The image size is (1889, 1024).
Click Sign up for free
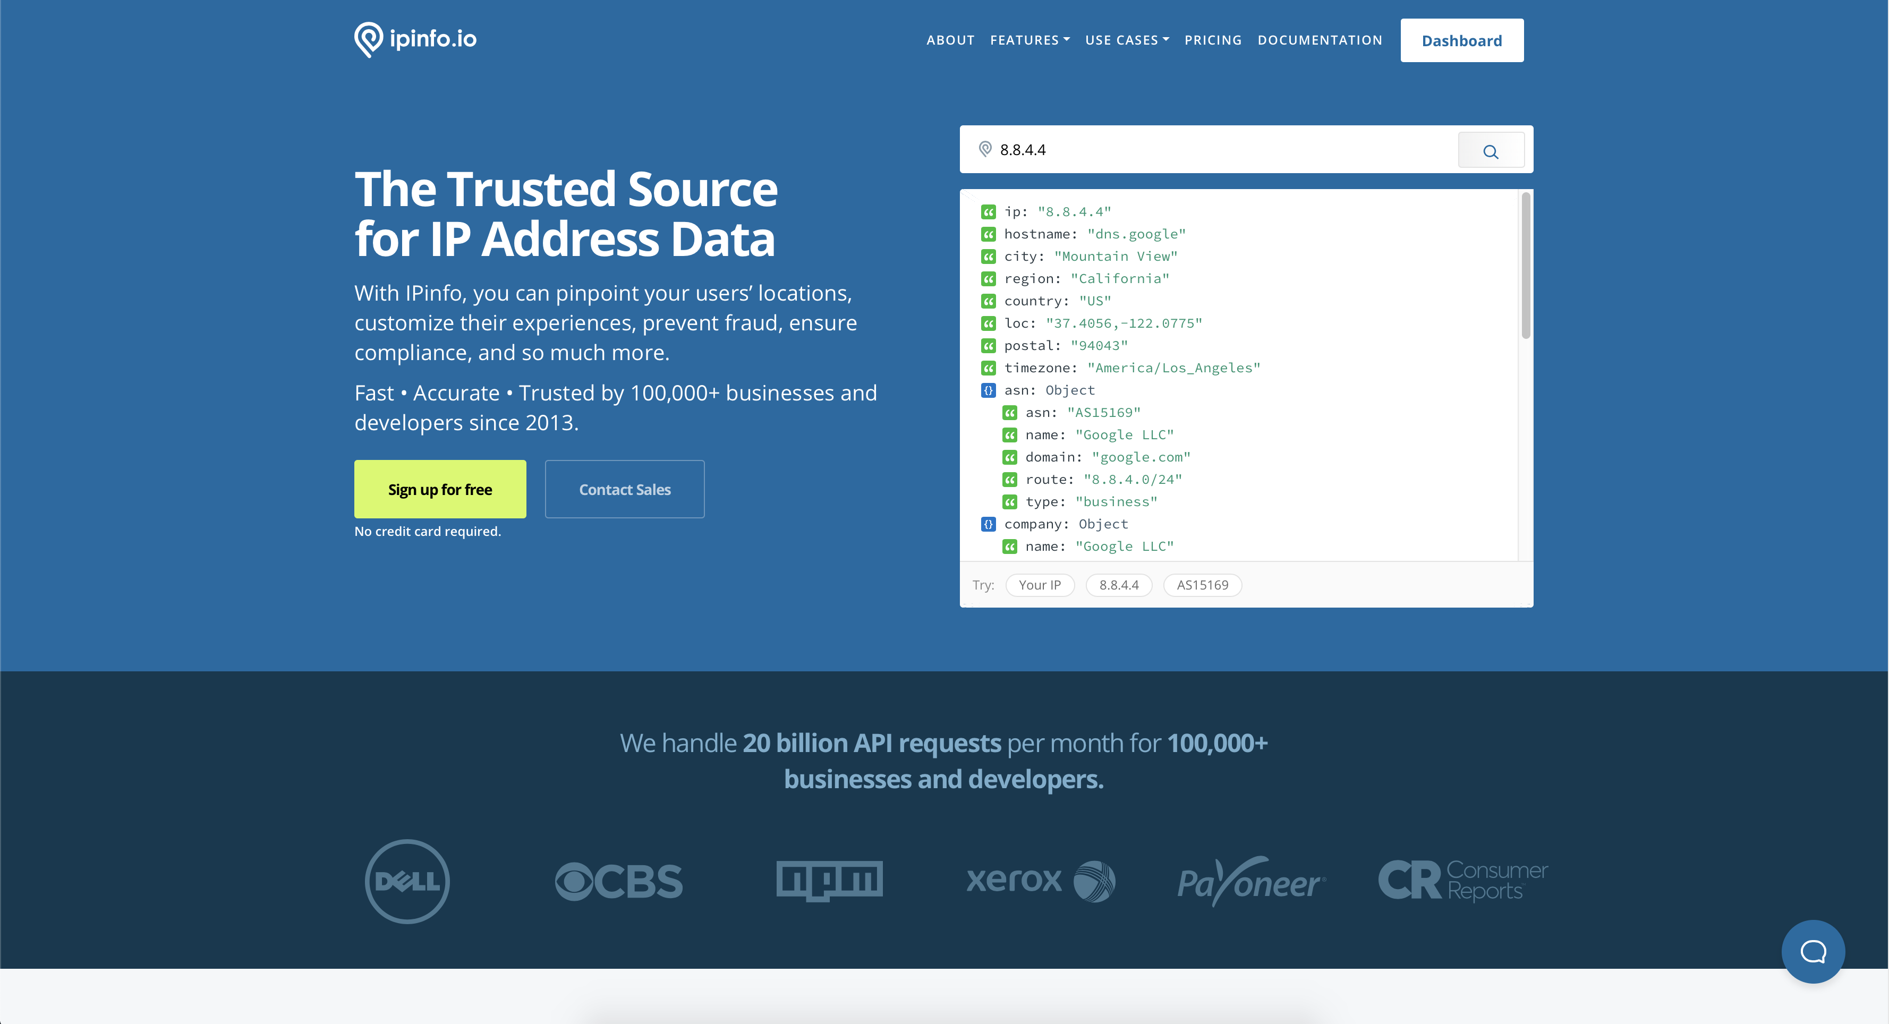click(440, 489)
